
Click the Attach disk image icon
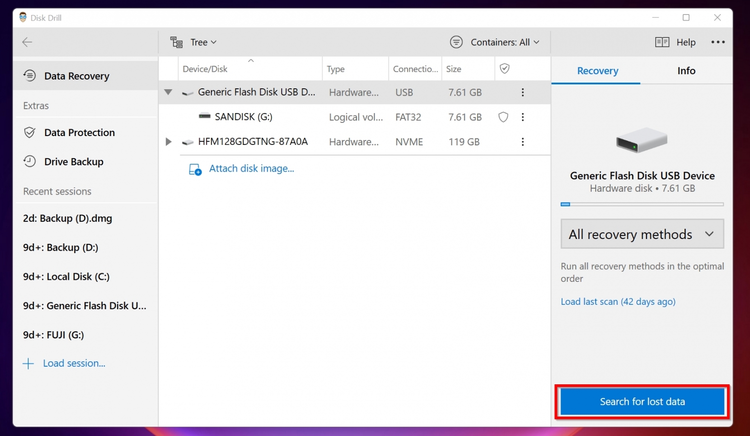[x=195, y=169]
